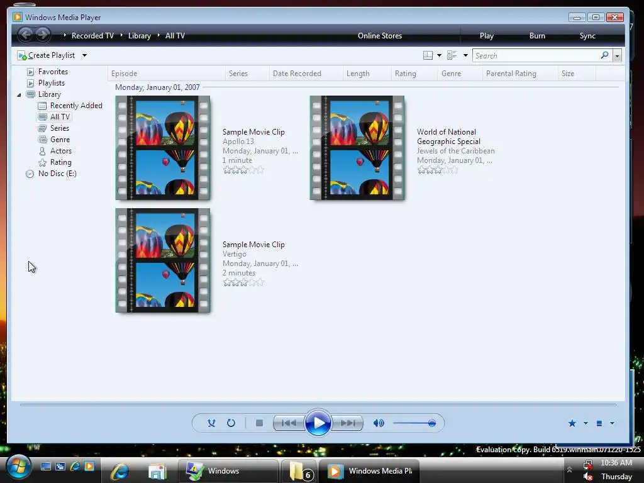Image resolution: width=644 pixels, height=483 pixels.
Task: Open the search options dropdown arrow
Action: point(617,56)
